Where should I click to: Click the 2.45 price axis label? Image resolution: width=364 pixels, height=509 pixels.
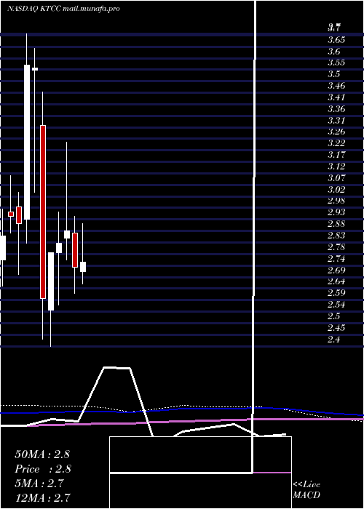[336, 327]
